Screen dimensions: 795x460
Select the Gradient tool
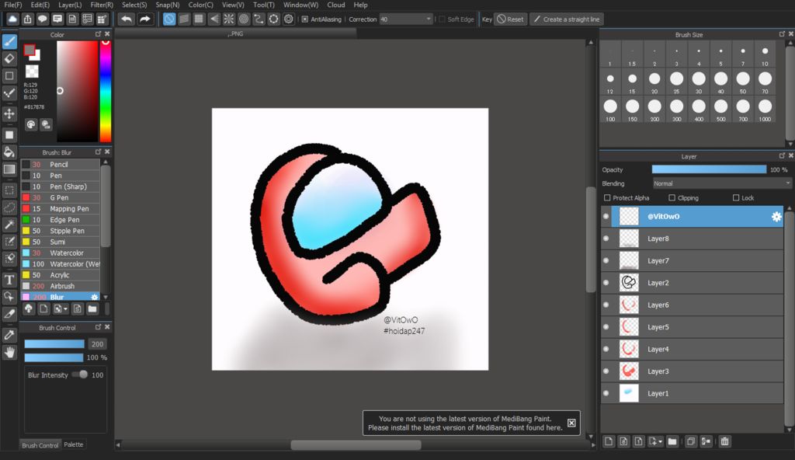pos(9,169)
